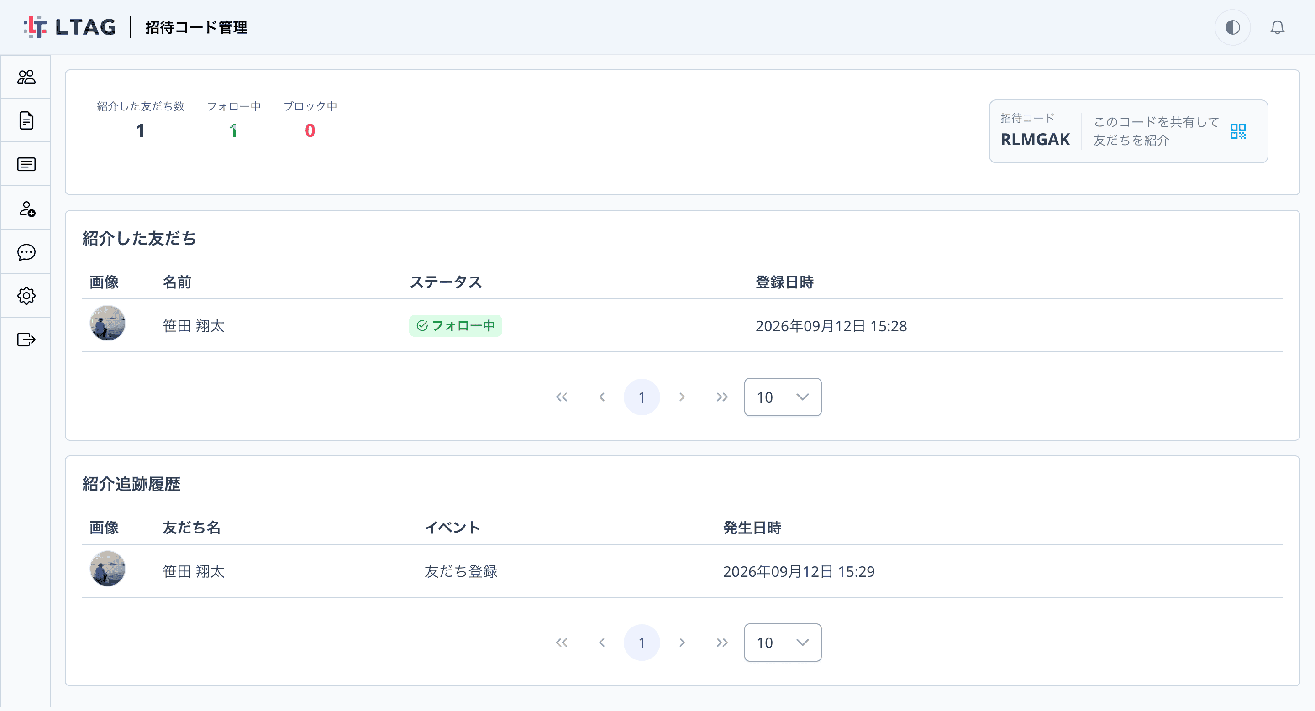The height and width of the screenshot is (711, 1315).
Task: Open the friends list sidebar icon
Action: coord(26,77)
